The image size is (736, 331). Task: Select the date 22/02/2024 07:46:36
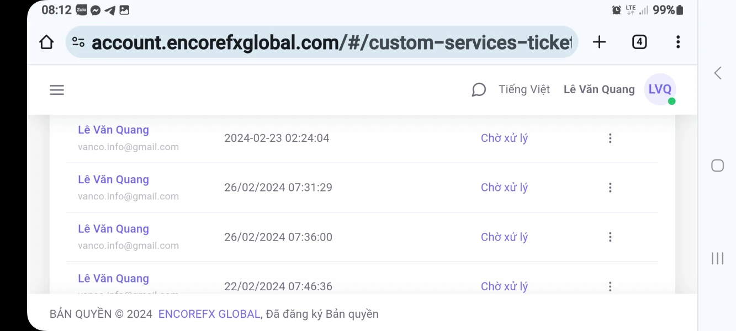tap(278, 286)
